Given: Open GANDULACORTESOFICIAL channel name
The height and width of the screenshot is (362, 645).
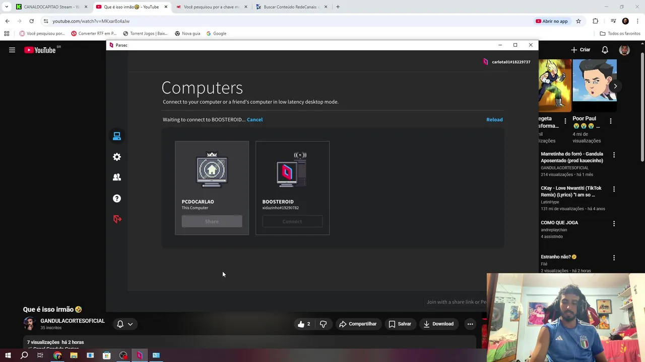Looking at the screenshot, I should pyautogui.click(x=73, y=321).
